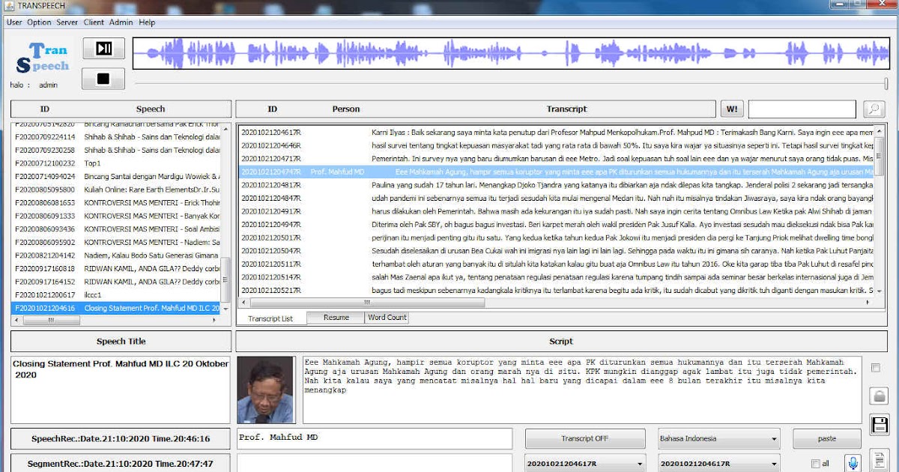The width and height of the screenshot is (899, 472).
Task: Click the play/pause audio icon
Action: click(x=103, y=47)
